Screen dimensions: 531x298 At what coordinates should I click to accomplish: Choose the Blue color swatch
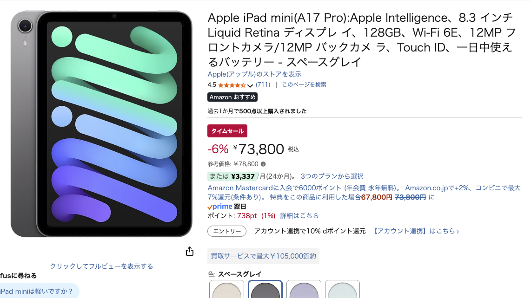pos(342,290)
